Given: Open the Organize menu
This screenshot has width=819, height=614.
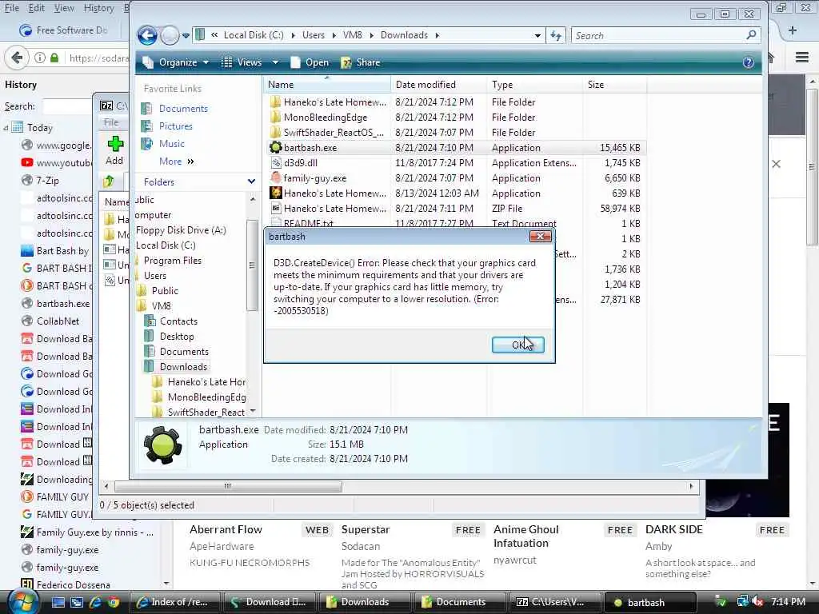Looking at the screenshot, I should (176, 62).
